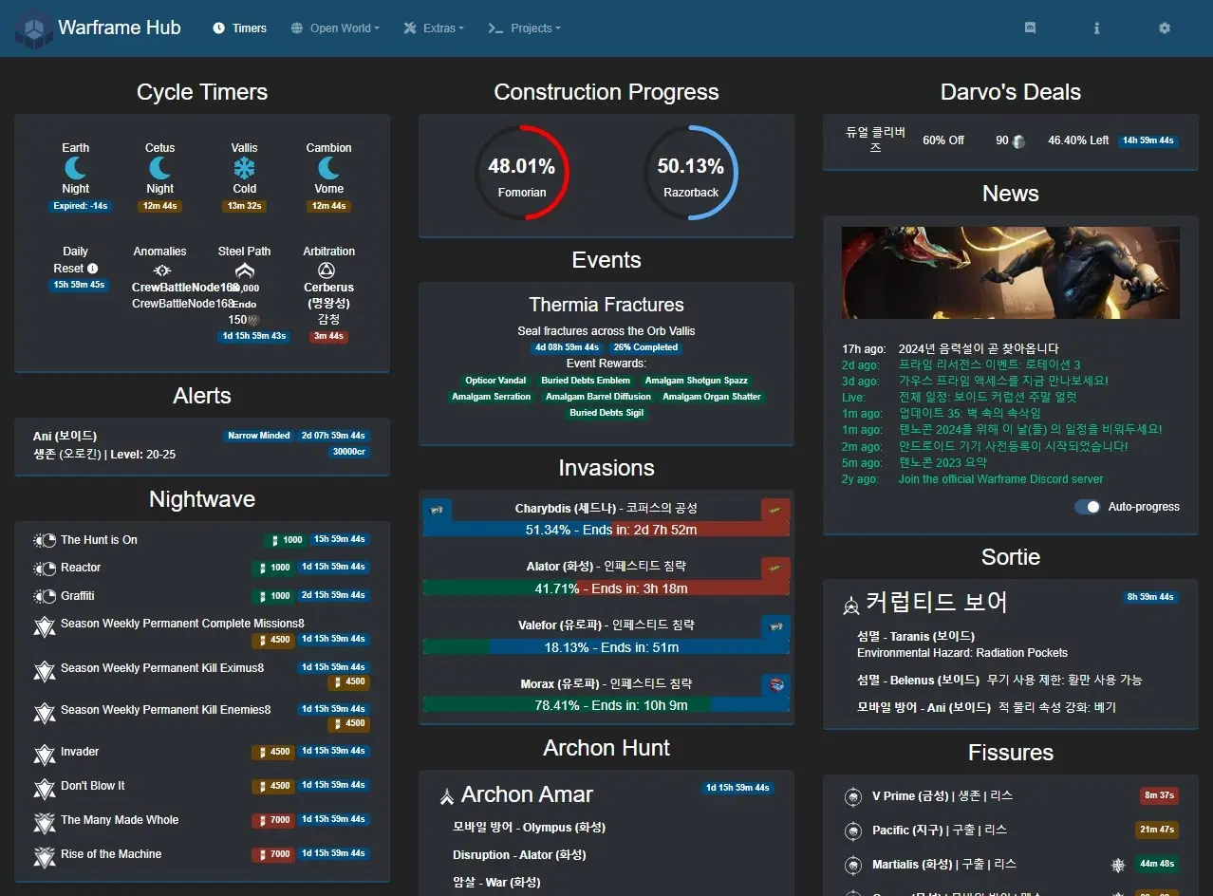
Task: Click the news banner image
Action: tap(1011, 272)
